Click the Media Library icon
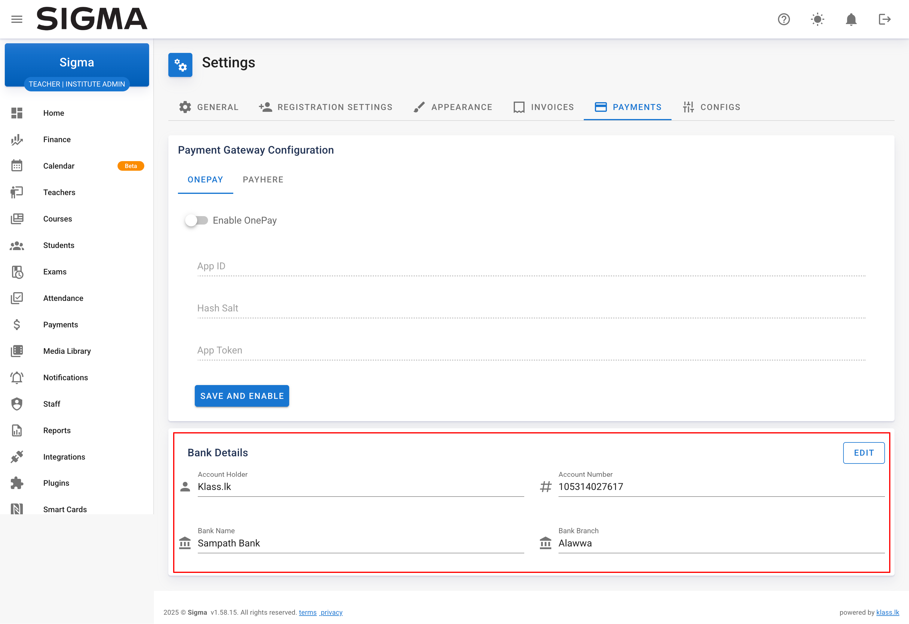The image size is (909, 624). pyautogui.click(x=17, y=351)
